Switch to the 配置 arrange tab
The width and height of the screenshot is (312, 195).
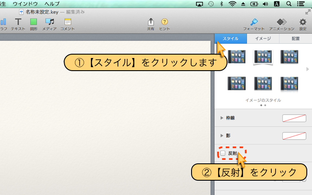pos(296,39)
